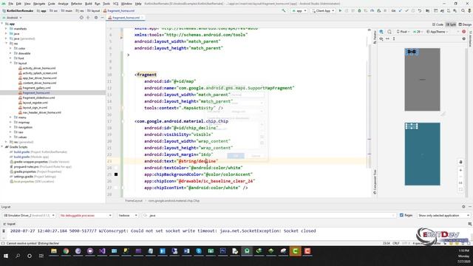
Task: Click the Logcat search field
Action: (269, 215)
